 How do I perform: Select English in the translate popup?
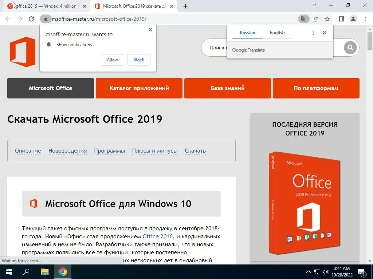[x=277, y=33]
